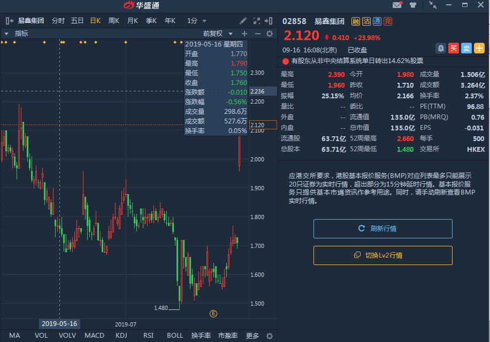Click the shirt skin theme icon
Screen dimensions: 490x342
(x=413, y=5)
